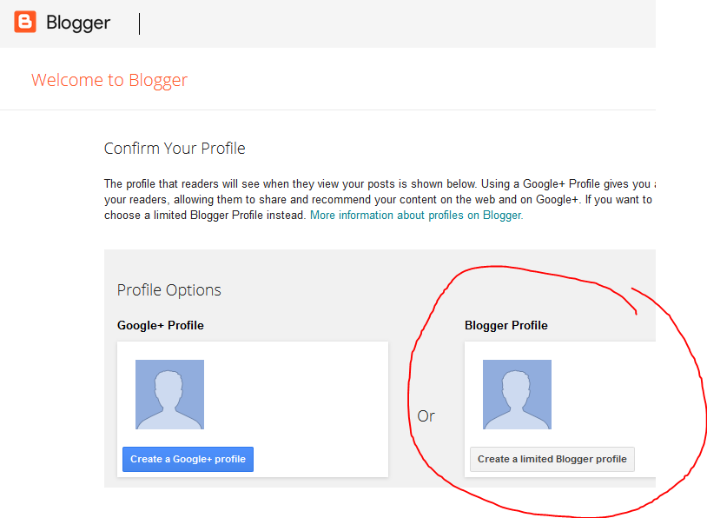Click the Blogger Profile avatar image
Viewport: 707px width, 518px height.
[x=517, y=395]
